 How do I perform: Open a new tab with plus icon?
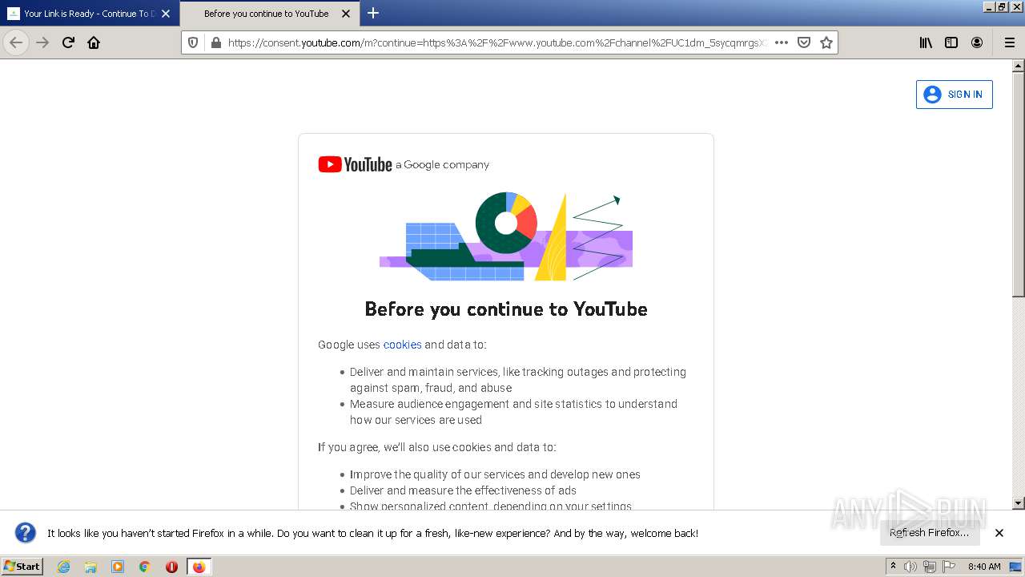pyautogui.click(x=373, y=13)
